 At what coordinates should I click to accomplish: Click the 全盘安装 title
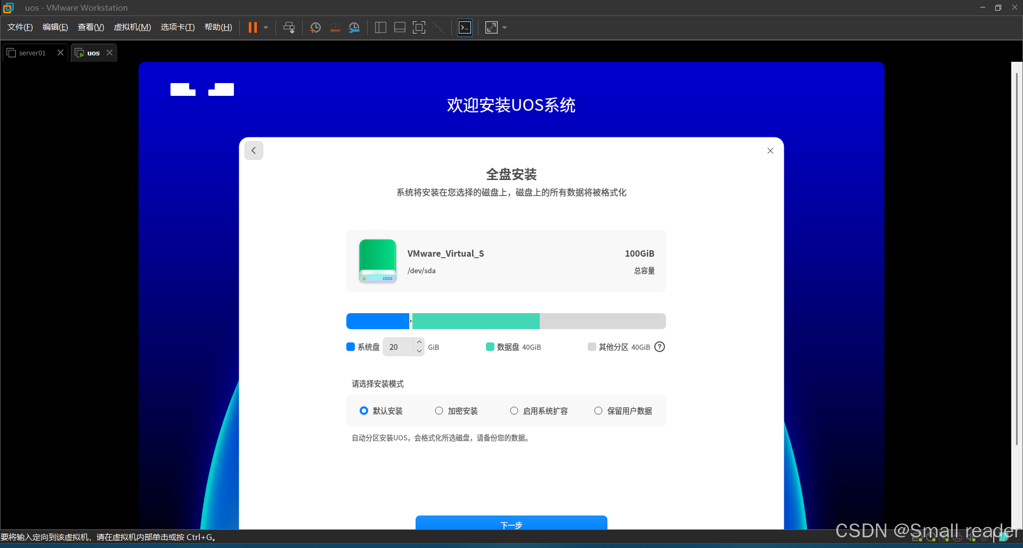[511, 174]
